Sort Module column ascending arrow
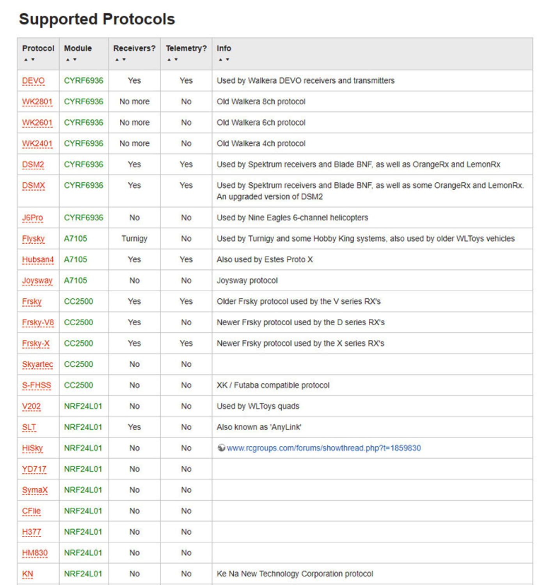Image resolution: width=547 pixels, height=585 pixels. (x=67, y=60)
